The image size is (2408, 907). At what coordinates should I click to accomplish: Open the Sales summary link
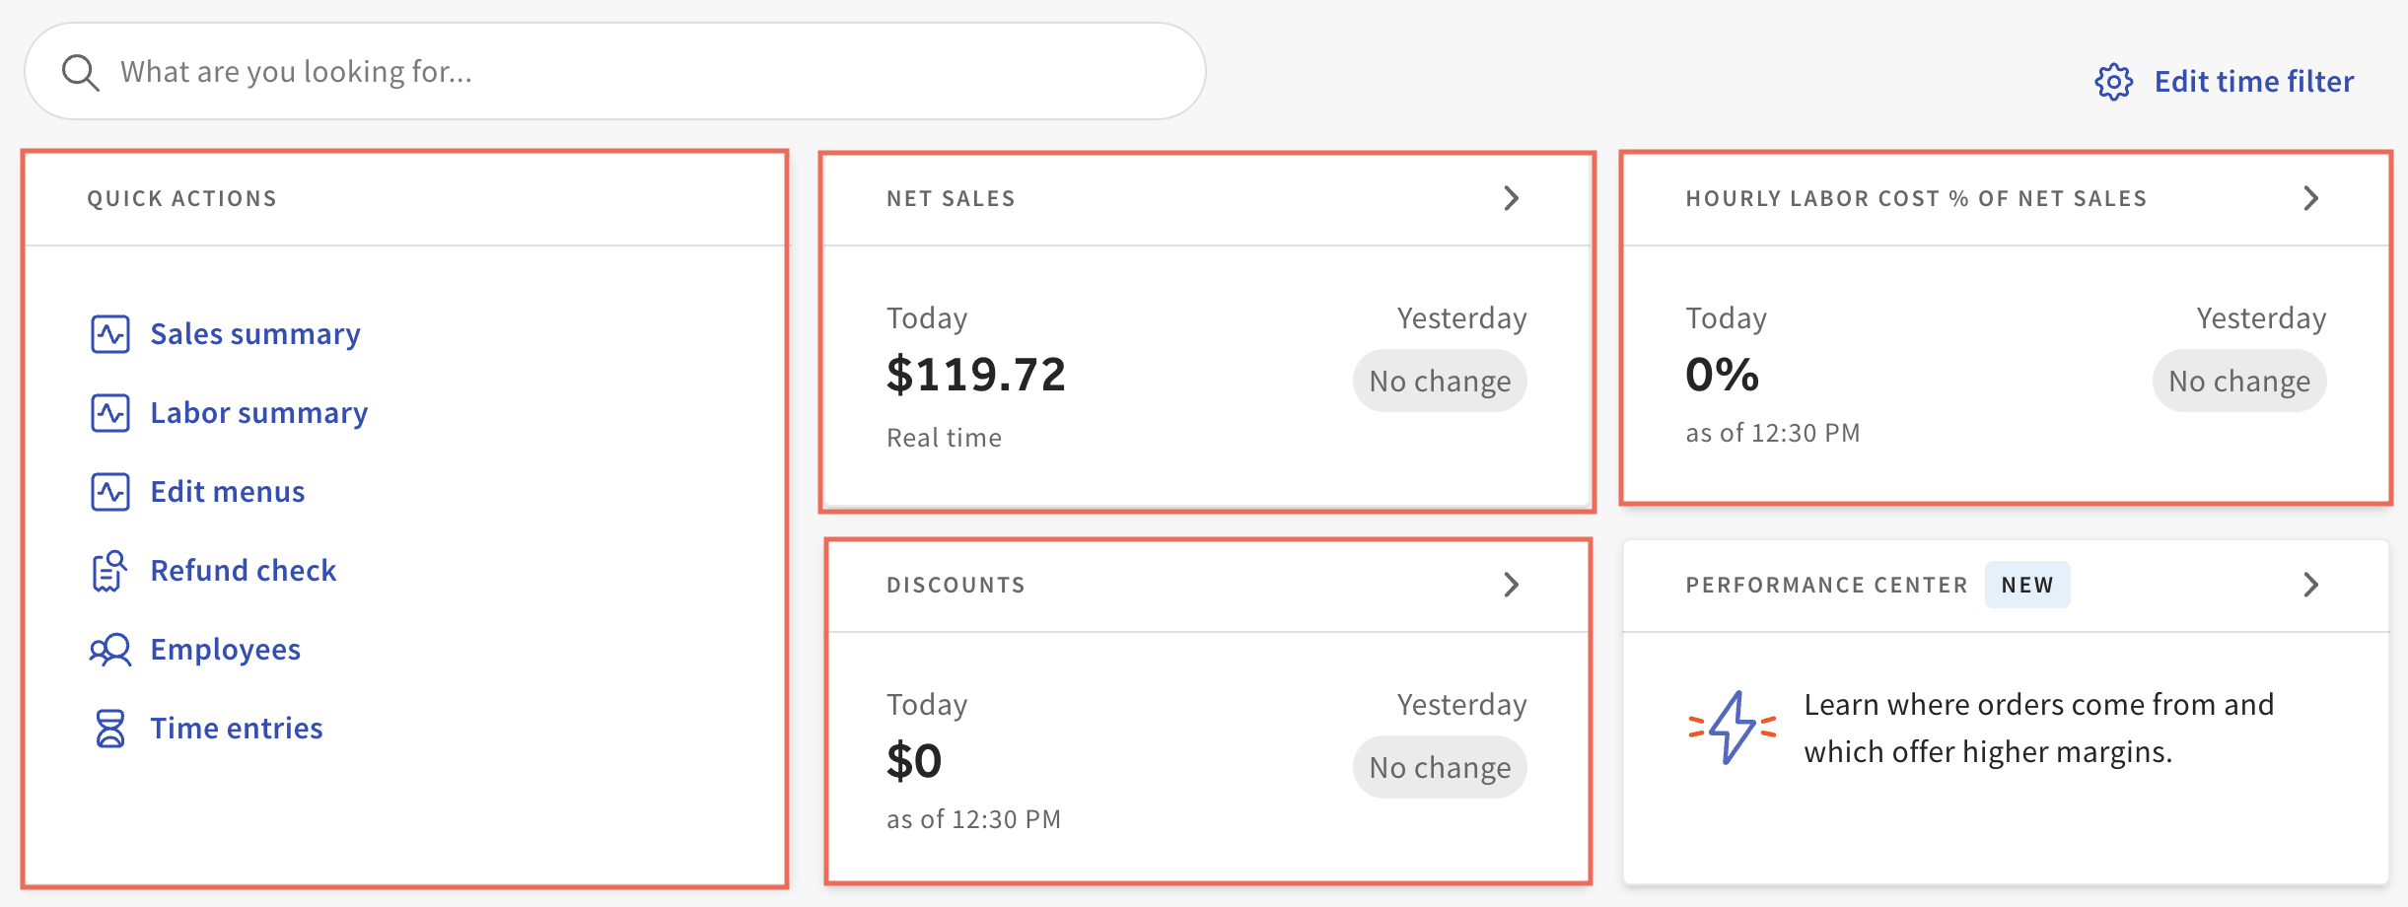[254, 333]
